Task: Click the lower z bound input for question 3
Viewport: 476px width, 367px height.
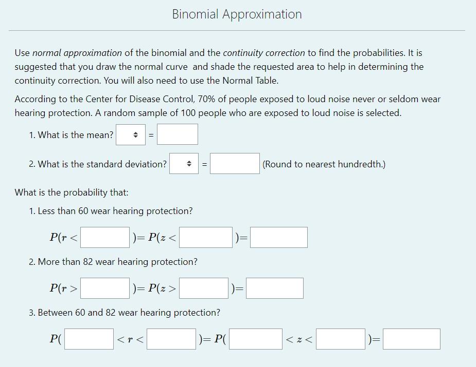Action: pyautogui.click(x=256, y=338)
